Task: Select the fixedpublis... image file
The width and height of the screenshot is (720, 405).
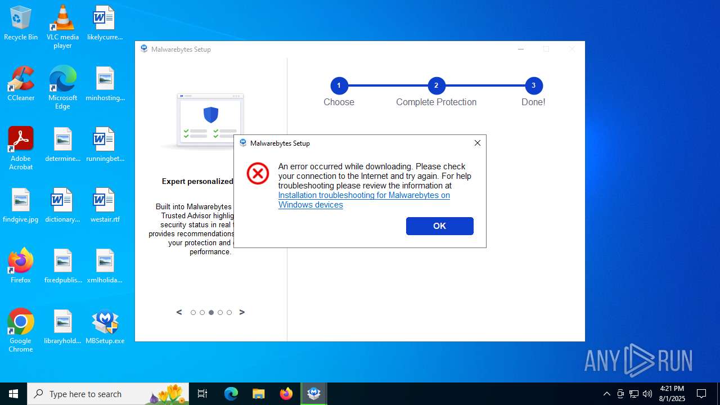Action: [x=62, y=266]
